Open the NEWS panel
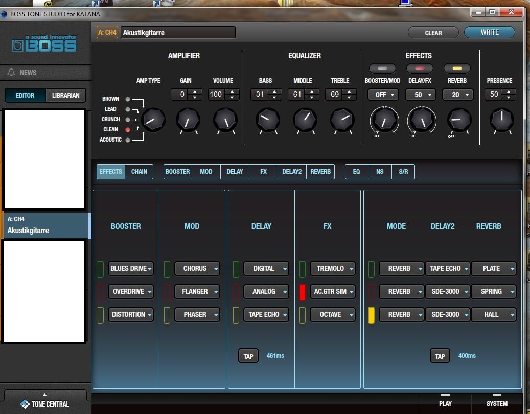 point(45,73)
